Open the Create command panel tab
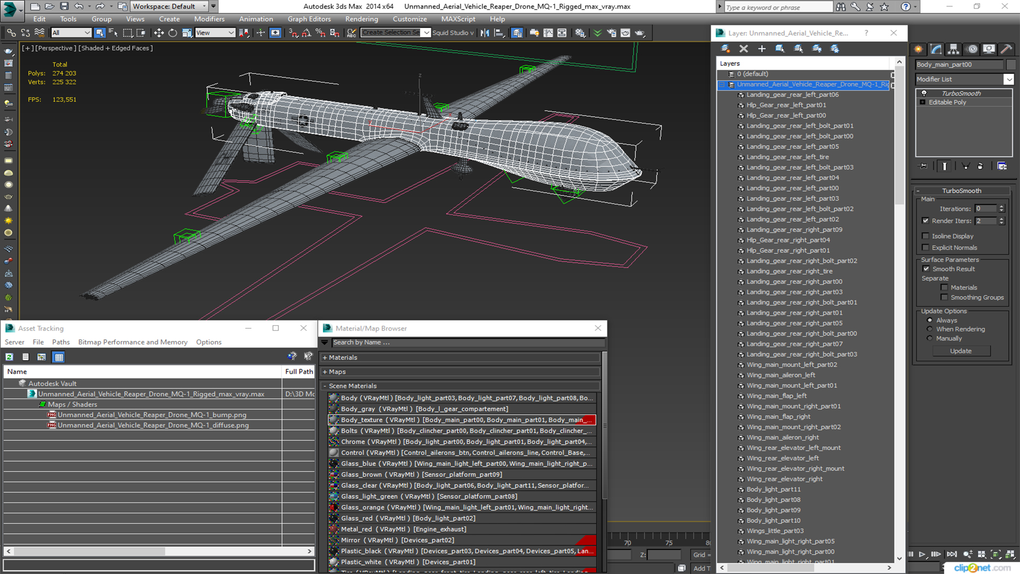 (x=919, y=49)
